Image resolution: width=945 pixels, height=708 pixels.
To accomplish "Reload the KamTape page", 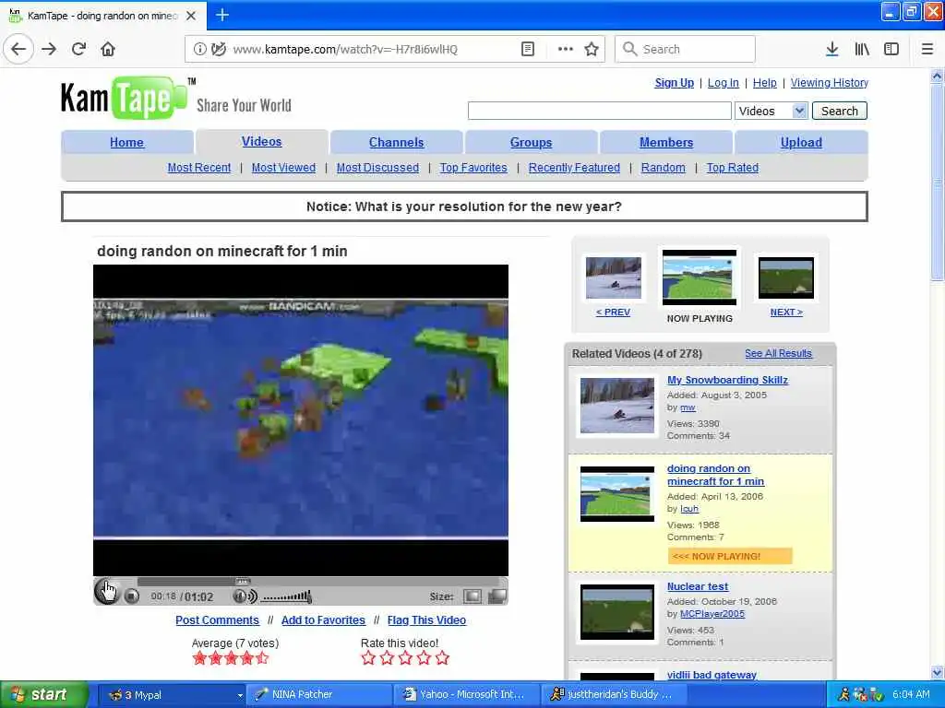I will coord(78,49).
